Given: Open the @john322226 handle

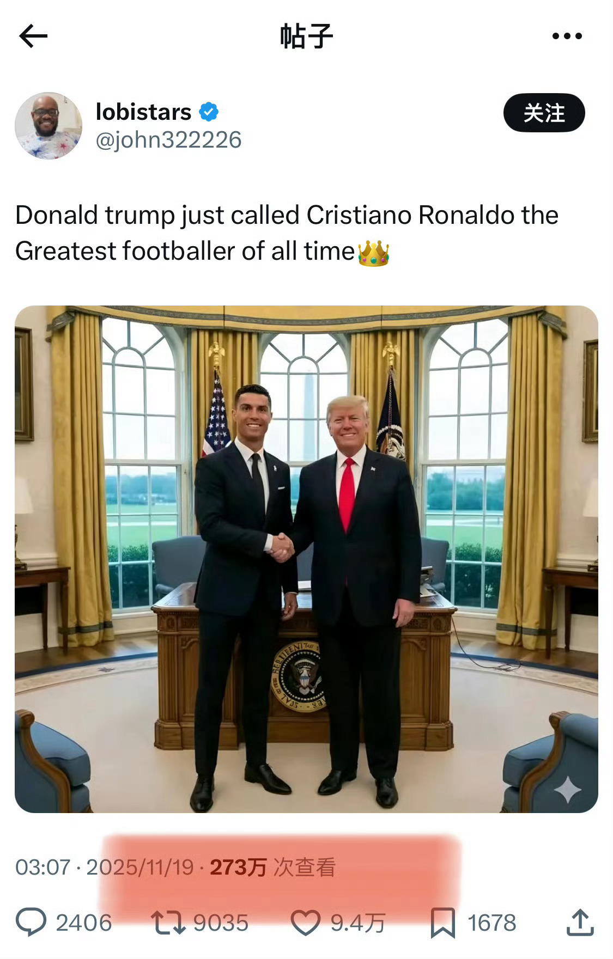Looking at the screenshot, I should point(168,140).
